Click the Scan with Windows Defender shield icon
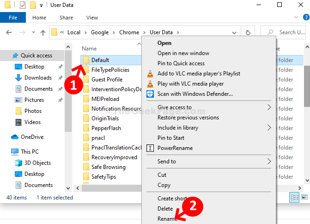Viewport: 310px width, 224px height. pos(150,94)
